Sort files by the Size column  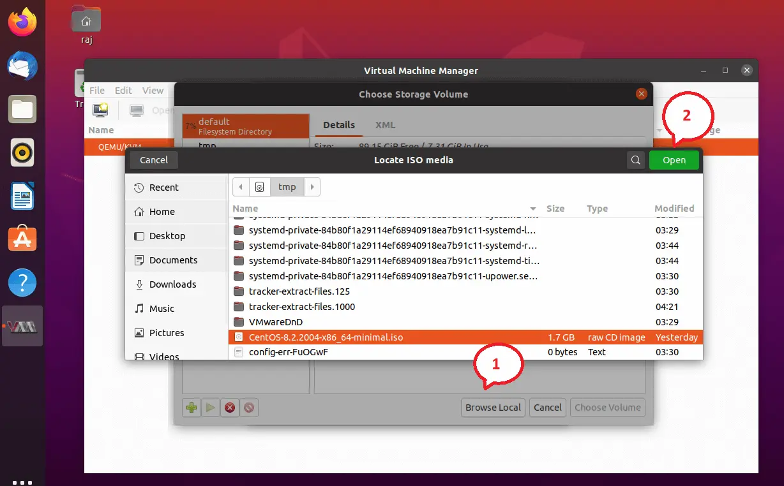click(555, 209)
